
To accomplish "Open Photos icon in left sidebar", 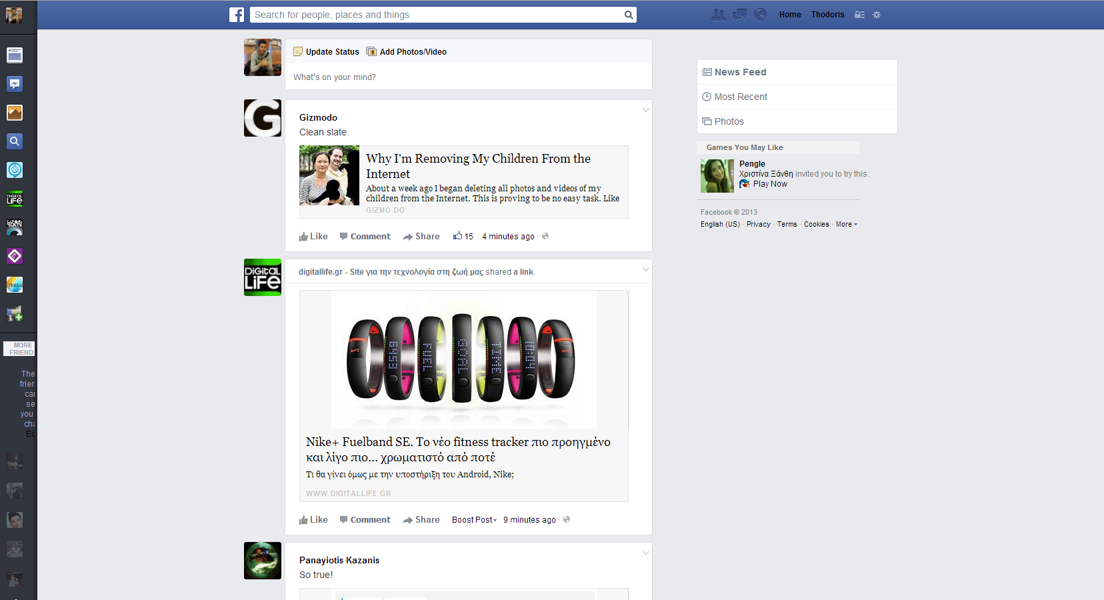I will tap(15, 113).
